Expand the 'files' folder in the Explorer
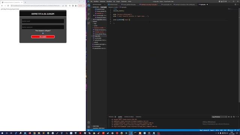 point(95,24)
